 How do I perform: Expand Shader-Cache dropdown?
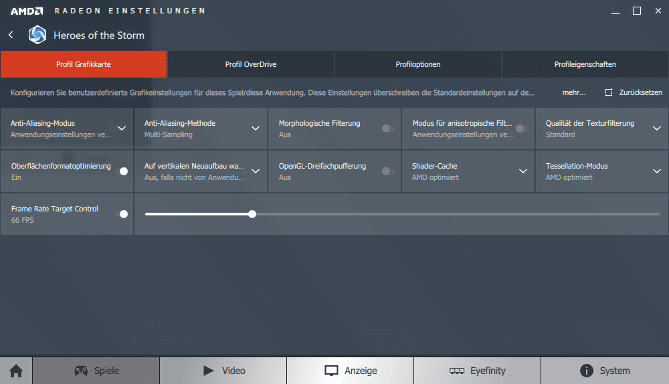point(522,171)
